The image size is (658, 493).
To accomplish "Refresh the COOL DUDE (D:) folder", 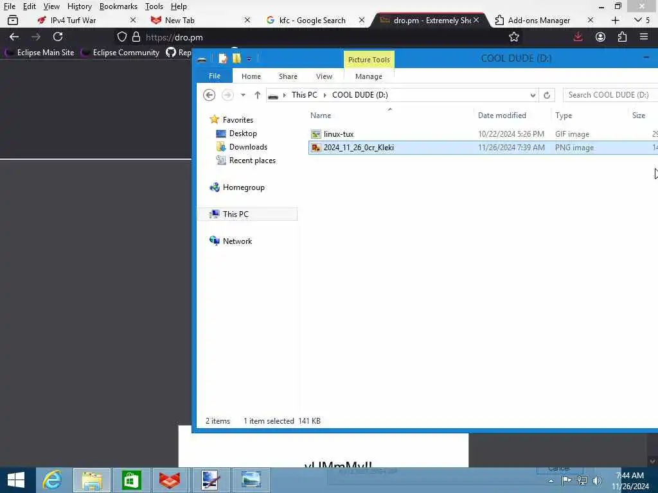I will click(x=546, y=95).
